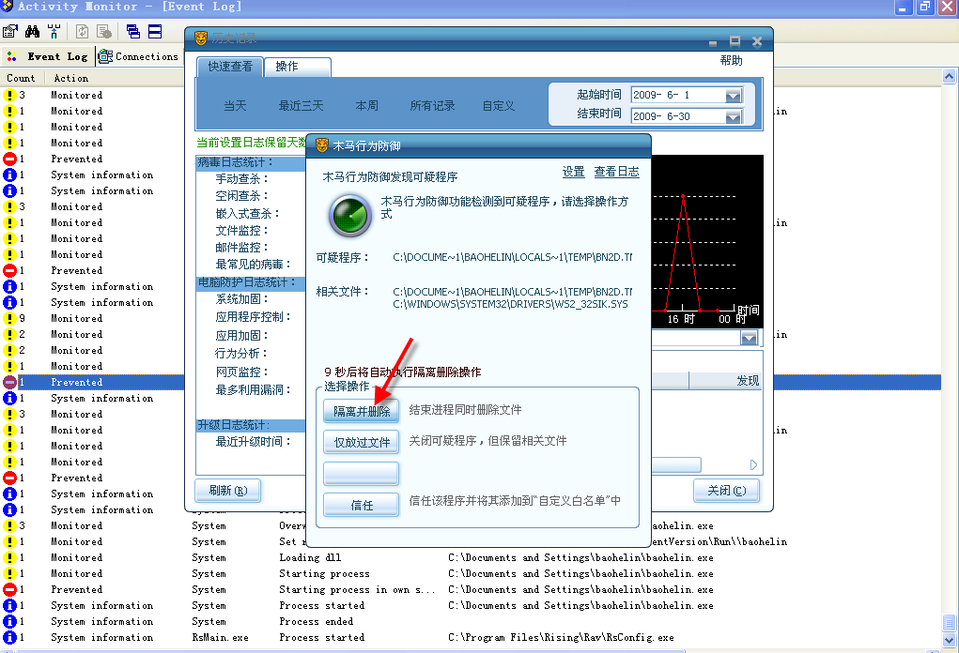Image resolution: width=959 pixels, height=653 pixels.
Task: Close the history record window with X
Action: click(x=756, y=41)
